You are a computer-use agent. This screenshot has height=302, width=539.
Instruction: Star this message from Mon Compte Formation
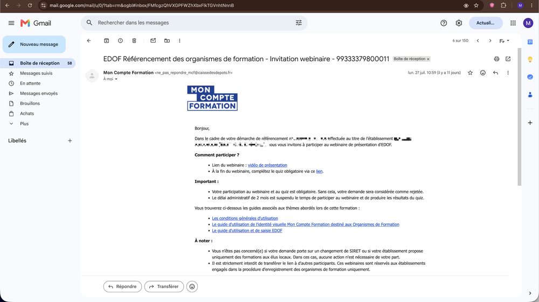(x=470, y=73)
